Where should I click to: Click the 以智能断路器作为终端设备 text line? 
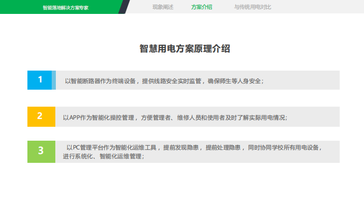pyautogui.click(x=164, y=81)
